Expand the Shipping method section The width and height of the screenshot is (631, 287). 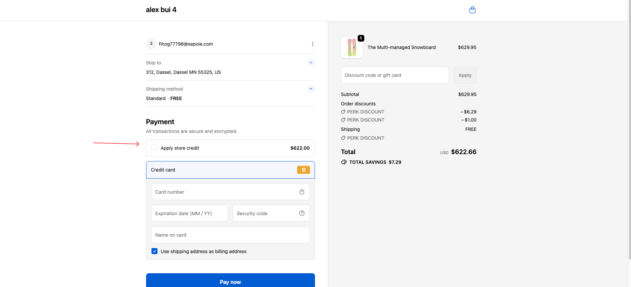pyautogui.click(x=311, y=89)
